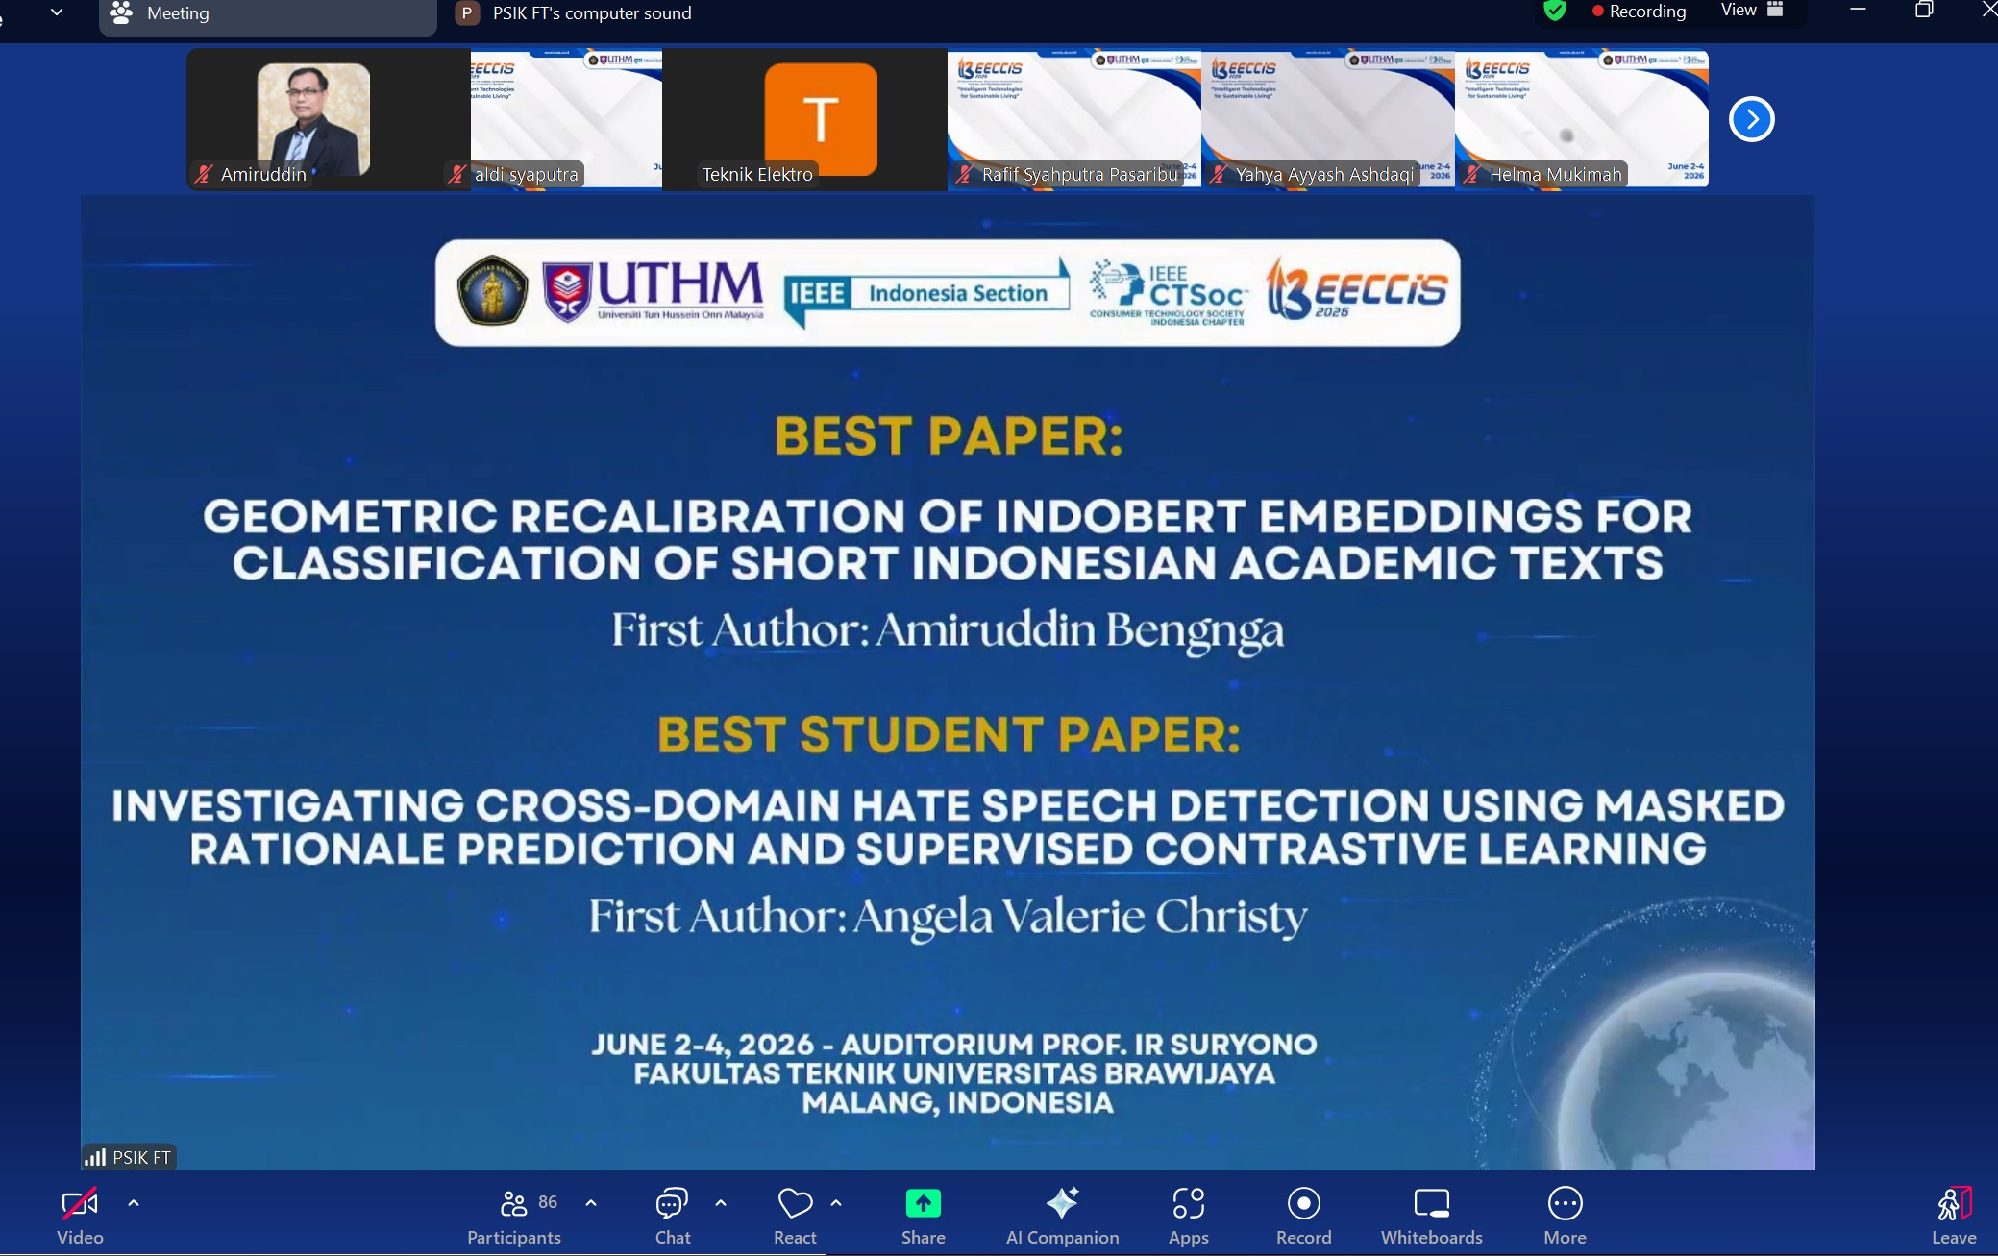Viewport: 1998px width, 1256px height.
Task: Select aldi syaputra's video thumbnail
Action: pos(566,119)
